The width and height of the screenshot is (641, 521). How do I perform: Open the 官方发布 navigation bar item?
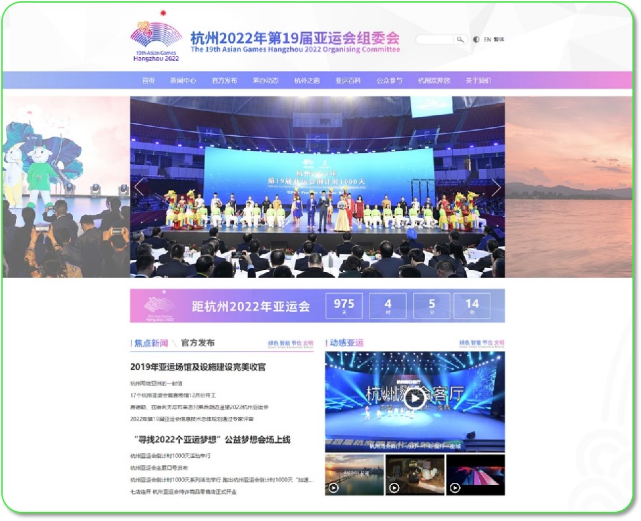224,81
